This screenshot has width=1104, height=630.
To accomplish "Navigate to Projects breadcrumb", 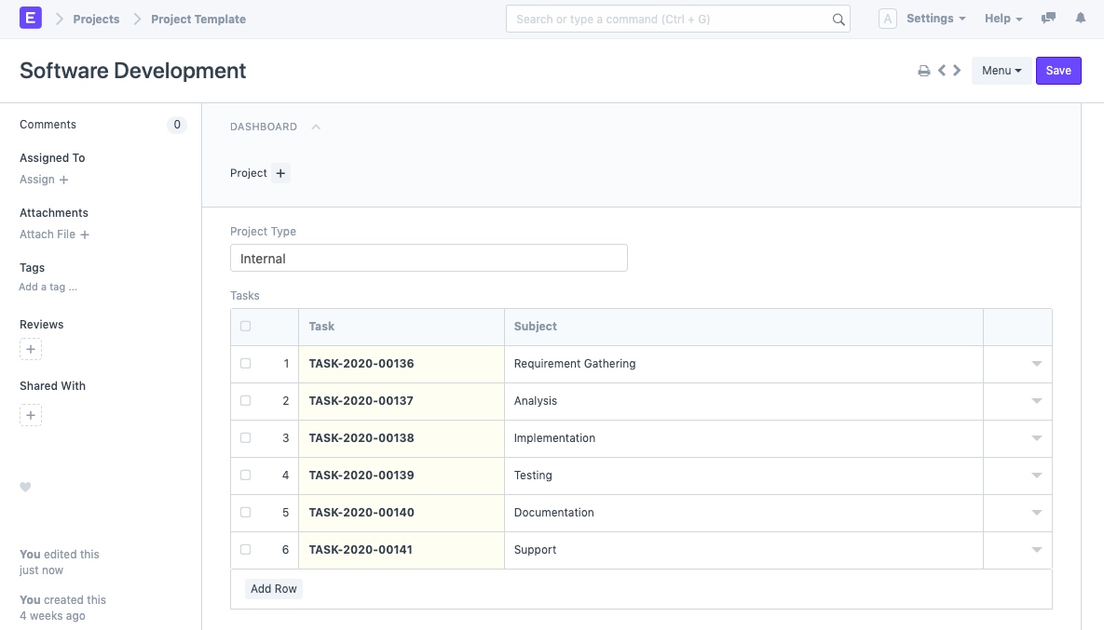I will 95,19.
